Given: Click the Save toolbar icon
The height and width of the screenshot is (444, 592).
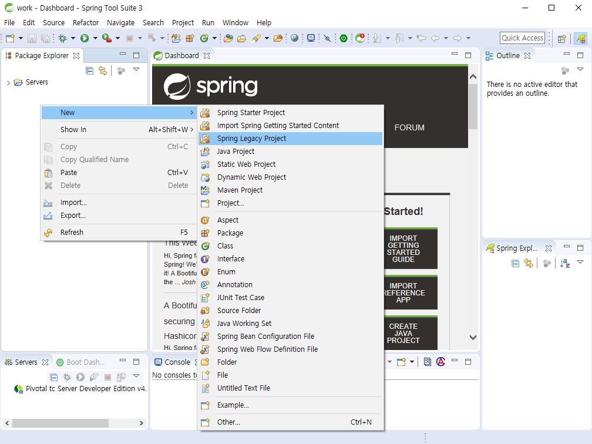Looking at the screenshot, I should 32,38.
